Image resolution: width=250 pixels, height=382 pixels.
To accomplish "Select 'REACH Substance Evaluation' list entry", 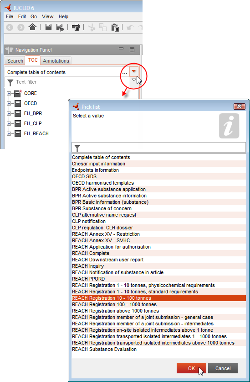I will tap(159, 349).
